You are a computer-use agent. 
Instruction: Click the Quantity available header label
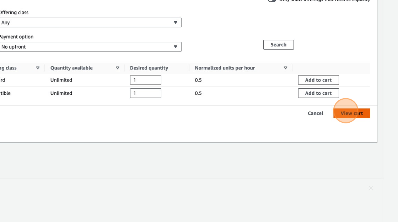click(x=71, y=68)
